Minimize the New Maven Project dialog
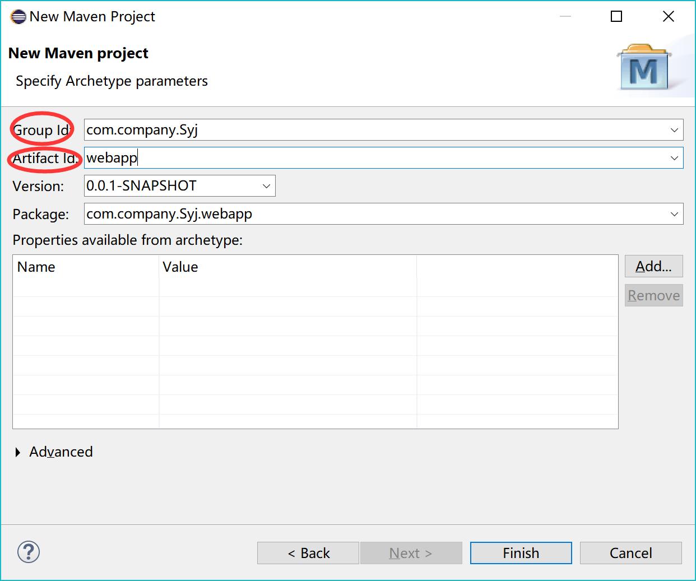This screenshot has width=696, height=581. click(x=565, y=16)
